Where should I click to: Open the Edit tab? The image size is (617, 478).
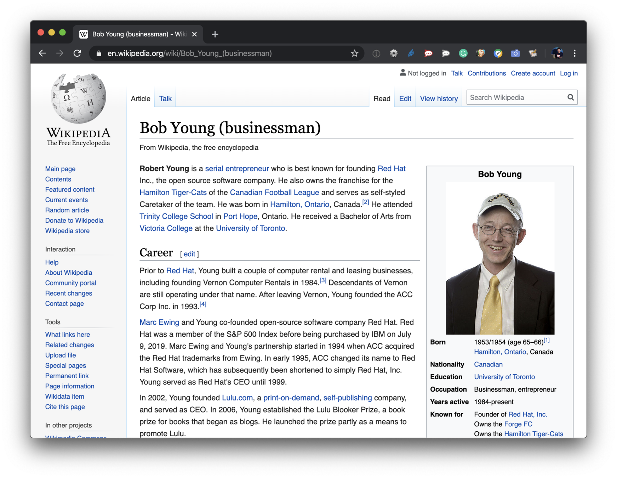[405, 99]
